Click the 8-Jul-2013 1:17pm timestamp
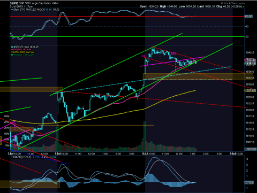Viewport: 257px width, 193px height. point(21,6)
